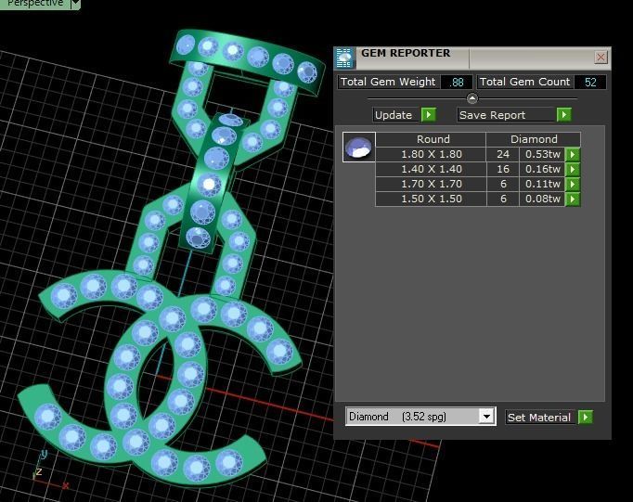The height and width of the screenshot is (502, 633).
Task: Click the Perspective viewport label
Action: 35,4
